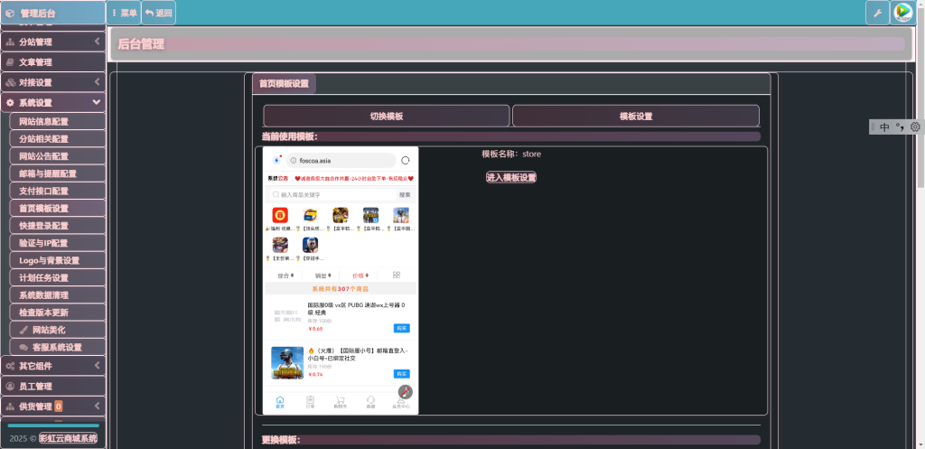This screenshot has width=925, height=449.
Task: Toggle the sidebar with 菜单 button
Action: pyautogui.click(x=124, y=13)
